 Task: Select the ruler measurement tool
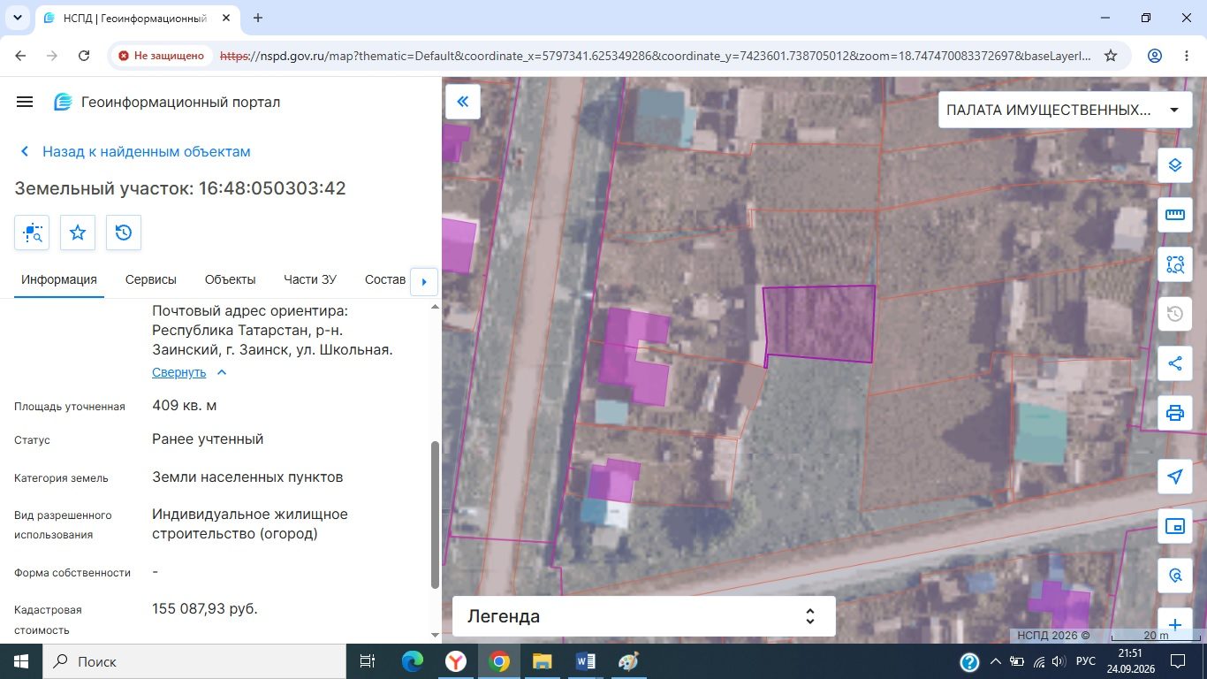pyautogui.click(x=1175, y=215)
